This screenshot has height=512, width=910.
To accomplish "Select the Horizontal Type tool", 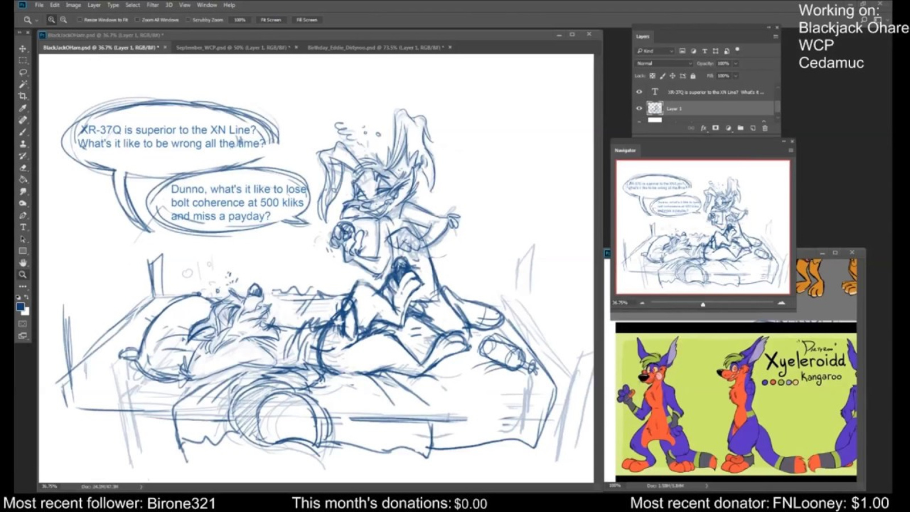I will [x=23, y=227].
